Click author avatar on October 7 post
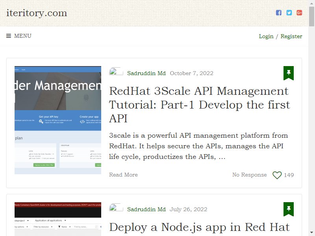The width and height of the screenshot is (315, 236). (116, 71)
